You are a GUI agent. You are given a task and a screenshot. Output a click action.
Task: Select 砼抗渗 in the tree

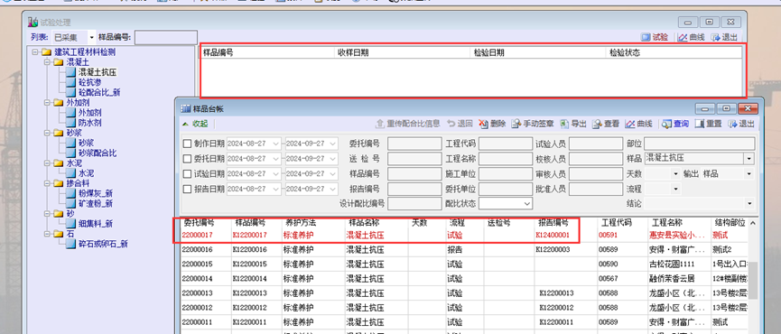coord(89,82)
